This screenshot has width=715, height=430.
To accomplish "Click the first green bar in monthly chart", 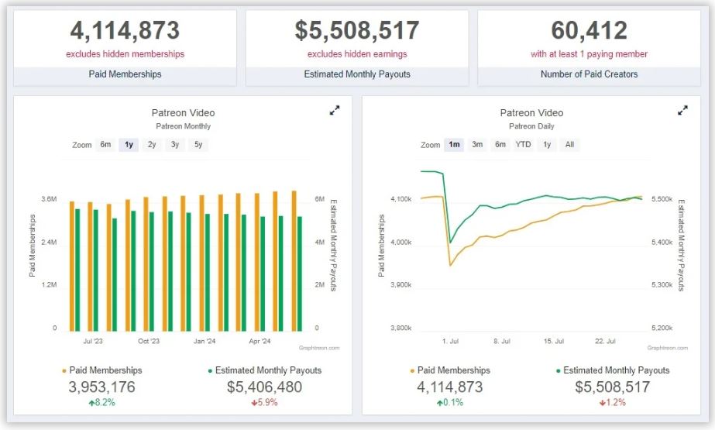I will tap(77, 270).
